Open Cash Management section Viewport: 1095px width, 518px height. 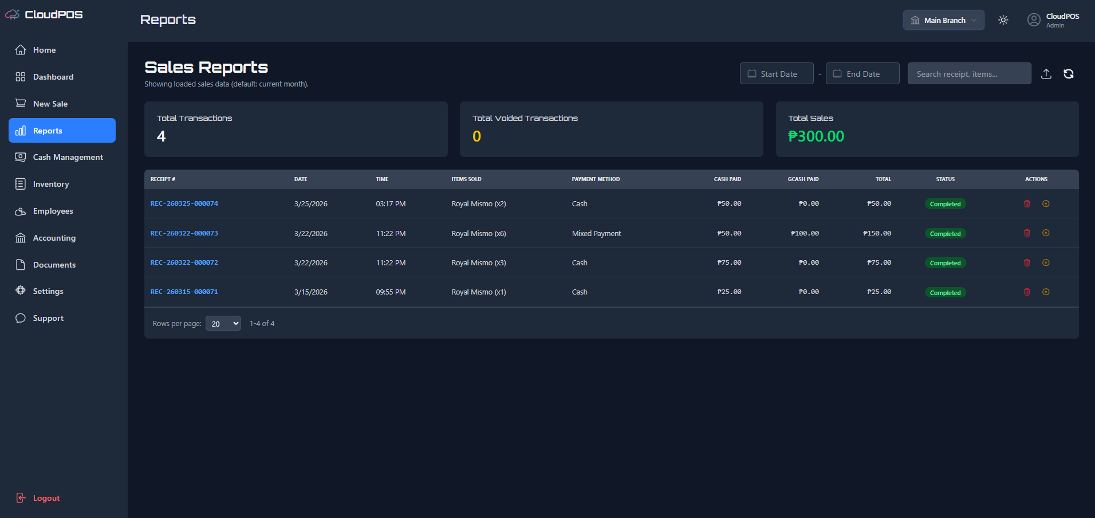click(62, 157)
